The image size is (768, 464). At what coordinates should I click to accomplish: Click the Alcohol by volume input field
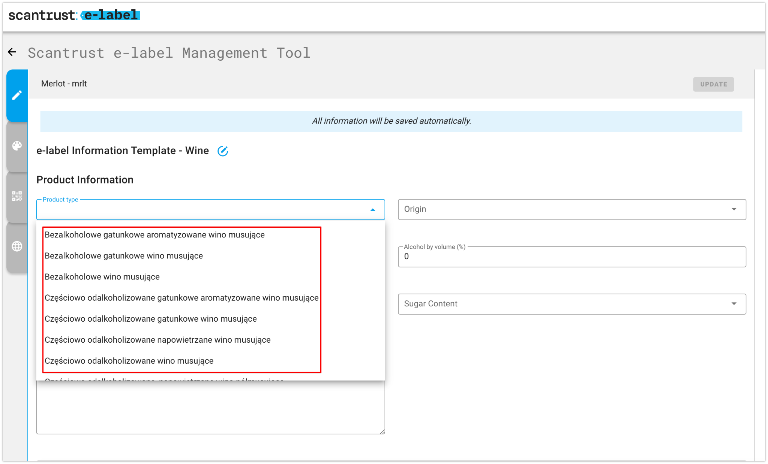pos(572,257)
